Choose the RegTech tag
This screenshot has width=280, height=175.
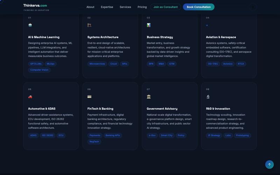(x=94, y=142)
